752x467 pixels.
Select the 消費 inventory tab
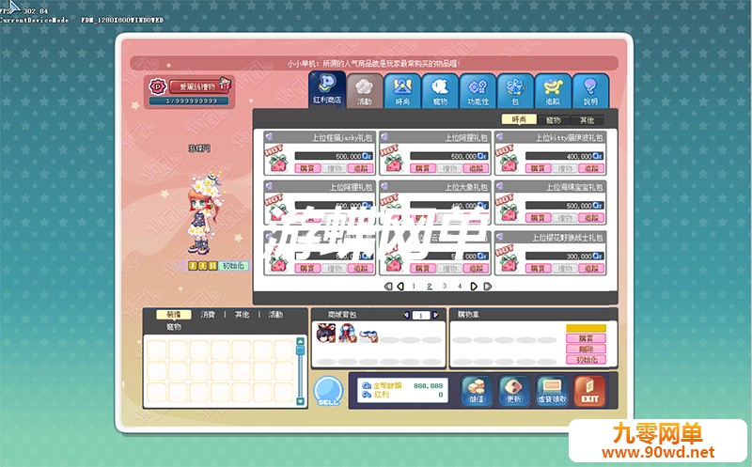point(208,315)
